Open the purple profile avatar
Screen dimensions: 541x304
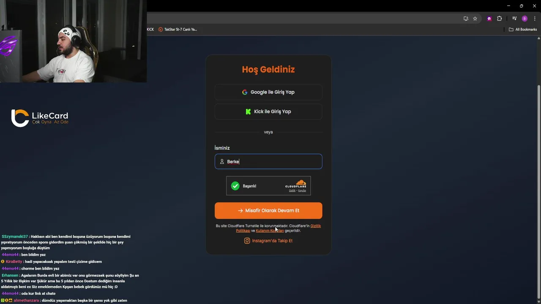click(x=525, y=19)
